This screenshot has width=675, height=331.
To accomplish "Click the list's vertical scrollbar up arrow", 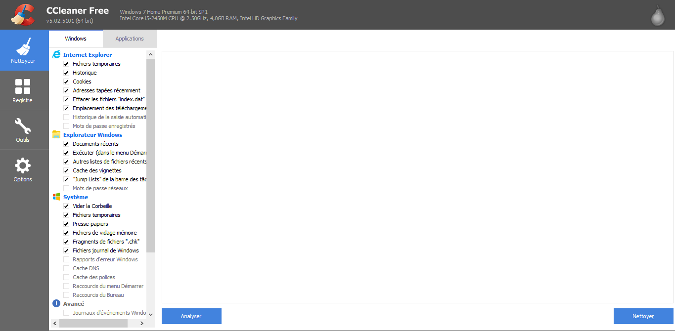I will tap(151, 54).
